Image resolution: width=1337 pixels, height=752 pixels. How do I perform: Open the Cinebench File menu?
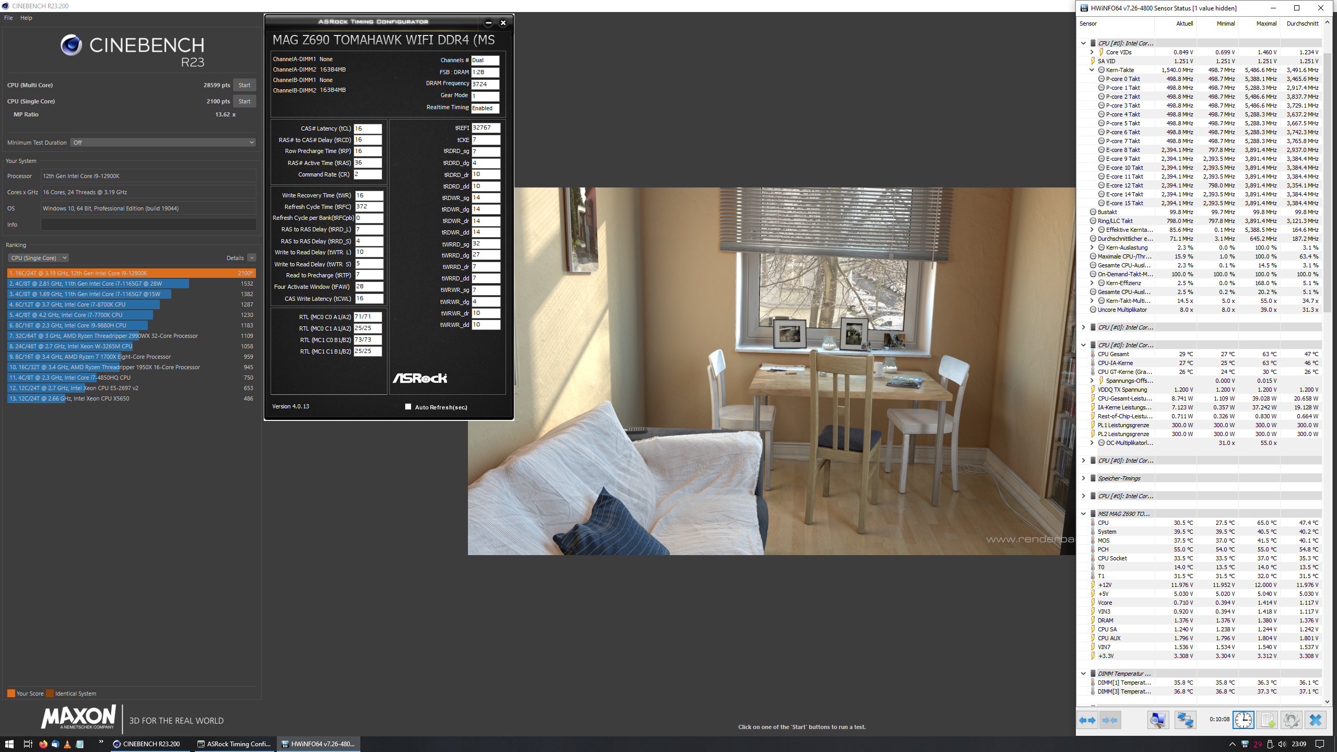tap(8, 18)
